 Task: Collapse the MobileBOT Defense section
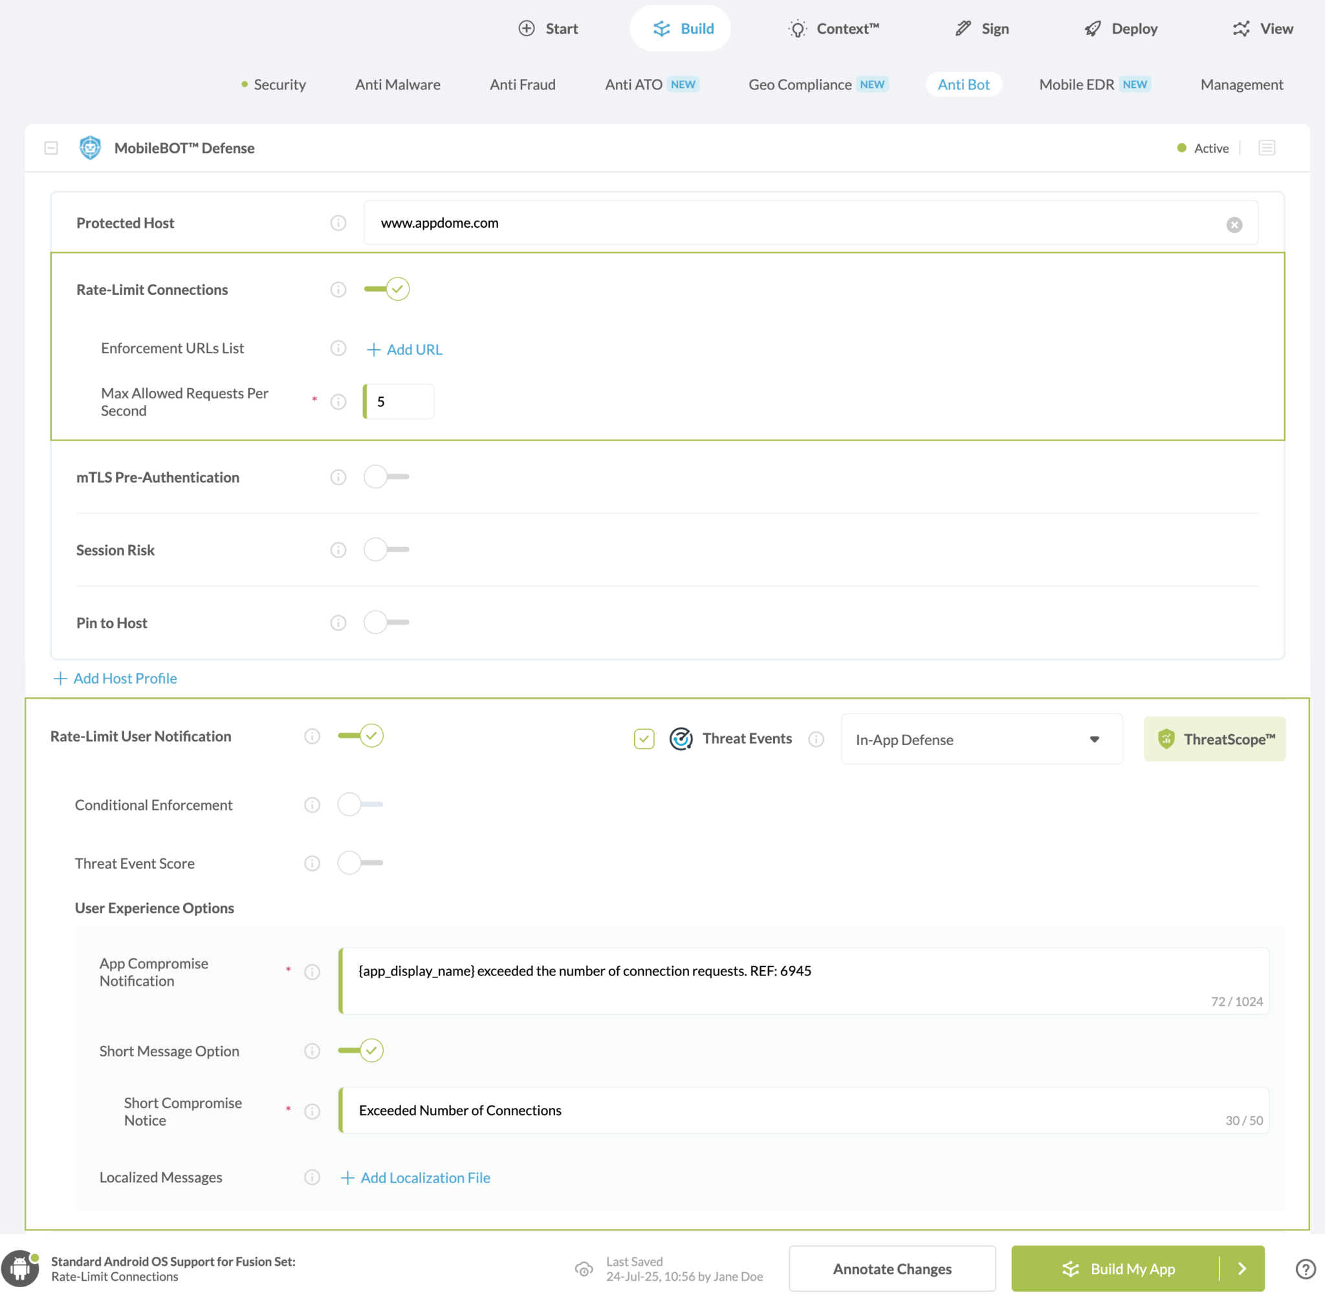pos(50,147)
